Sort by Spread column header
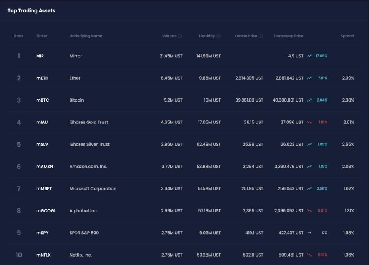The width and height of the screenshot is (369, 265). click(x=347, y=36)
